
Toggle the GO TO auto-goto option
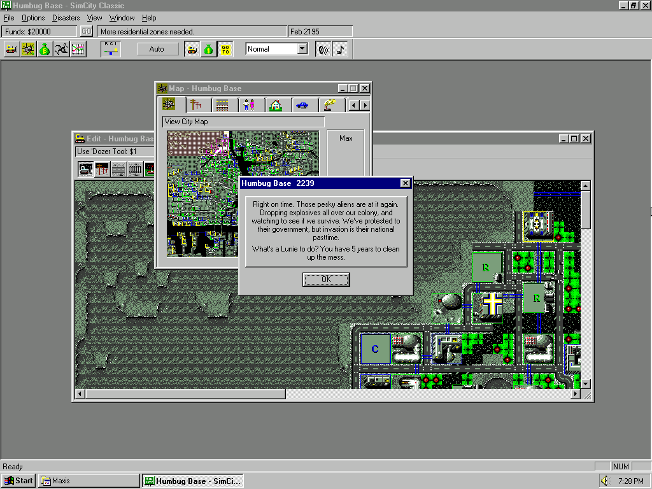tap(225, 48)
